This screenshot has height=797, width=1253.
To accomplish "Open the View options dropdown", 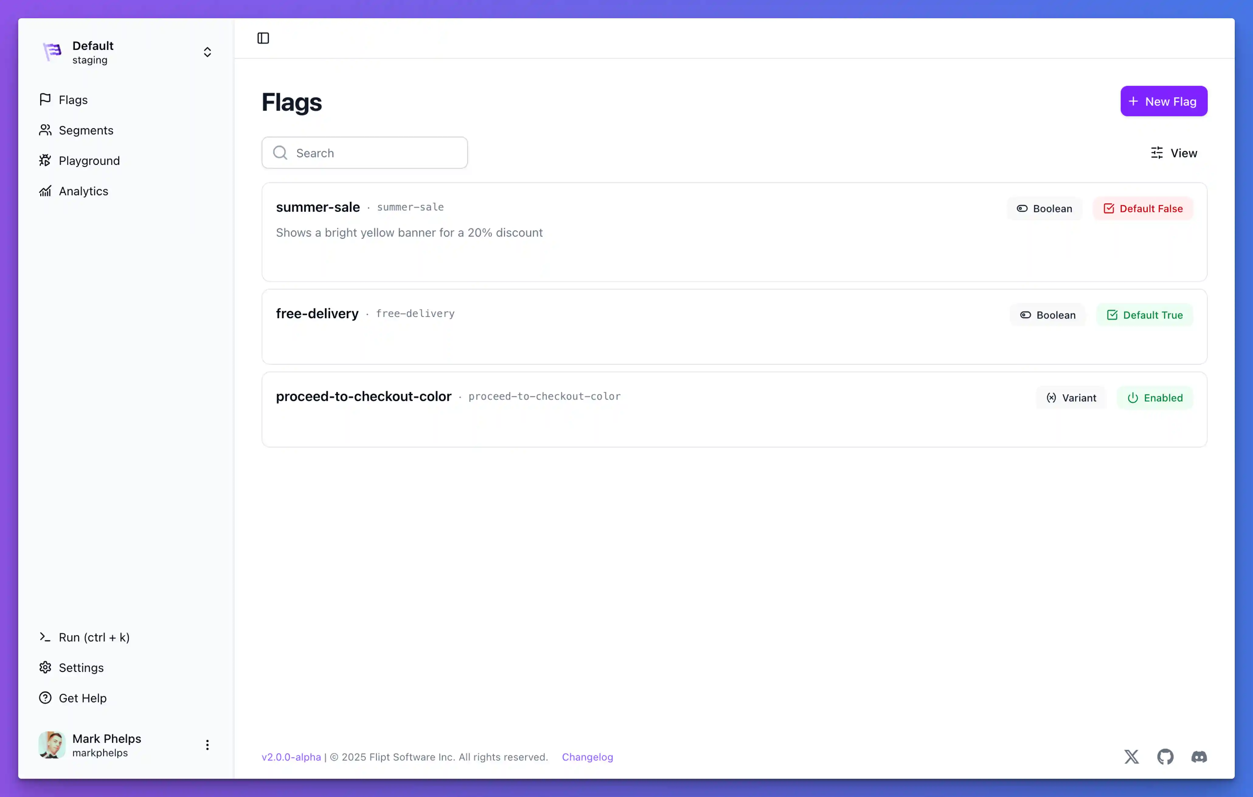I will coord(1174,152).
